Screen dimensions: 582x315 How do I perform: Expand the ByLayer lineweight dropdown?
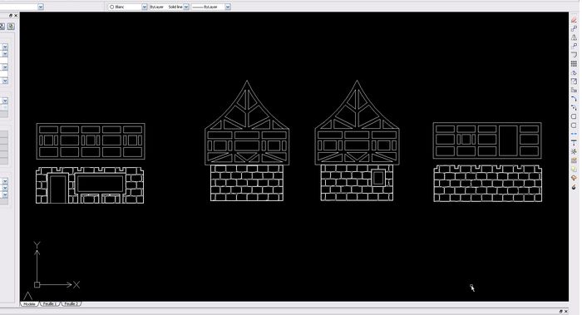pos(228,7)
